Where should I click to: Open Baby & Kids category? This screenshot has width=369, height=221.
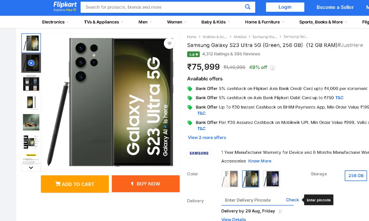click(x=216, y=22)
